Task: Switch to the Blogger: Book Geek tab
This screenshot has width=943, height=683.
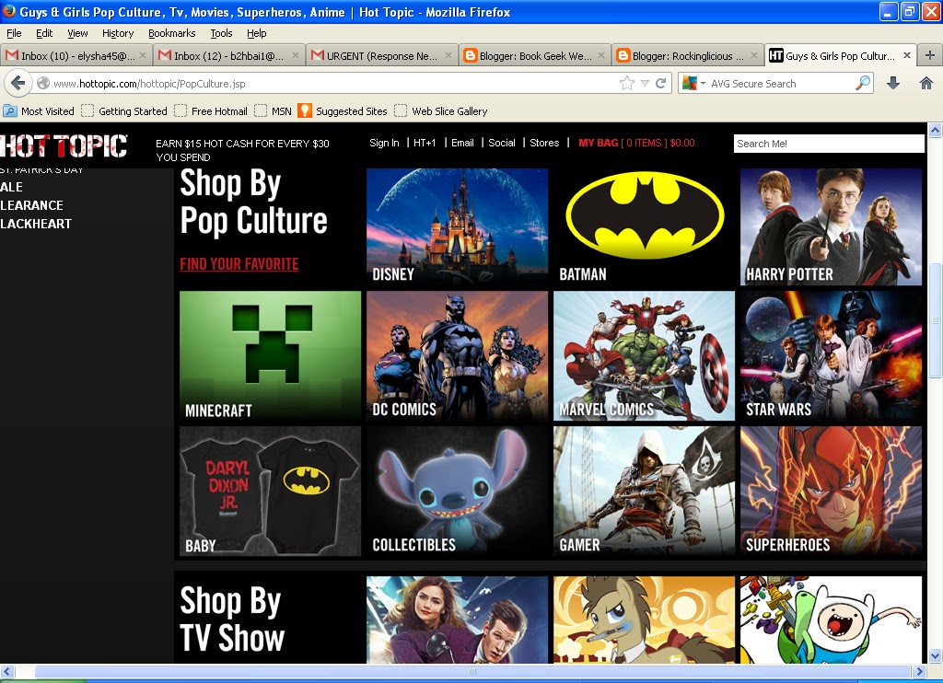Action: [x=535, y=55]
